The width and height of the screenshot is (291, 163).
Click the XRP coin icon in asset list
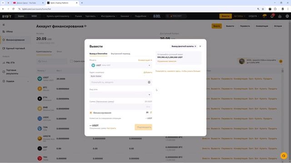point(40,149)
